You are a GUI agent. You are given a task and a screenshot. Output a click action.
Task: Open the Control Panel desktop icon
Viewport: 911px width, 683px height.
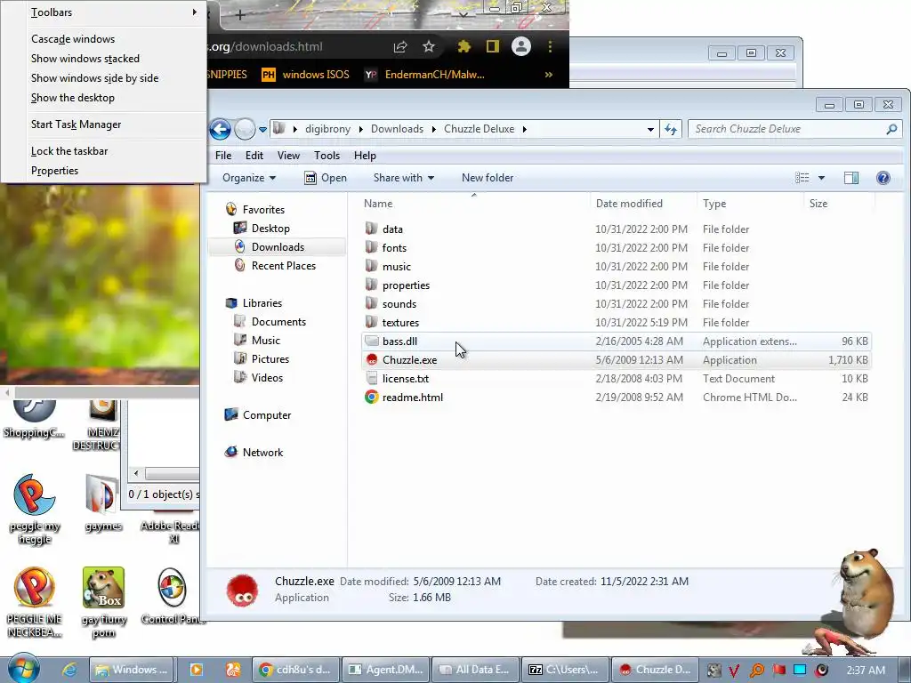[172, 597]
